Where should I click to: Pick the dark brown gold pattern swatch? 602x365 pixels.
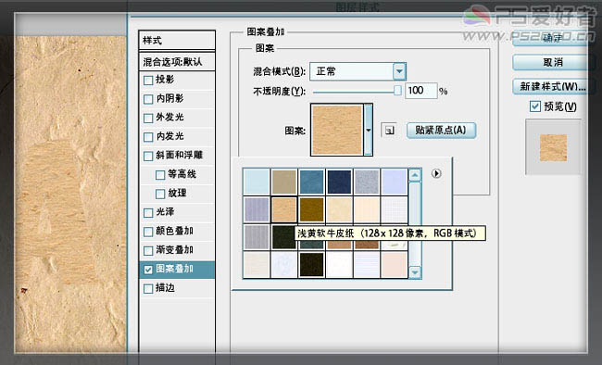pyautogui.click(x=311, y=209)
